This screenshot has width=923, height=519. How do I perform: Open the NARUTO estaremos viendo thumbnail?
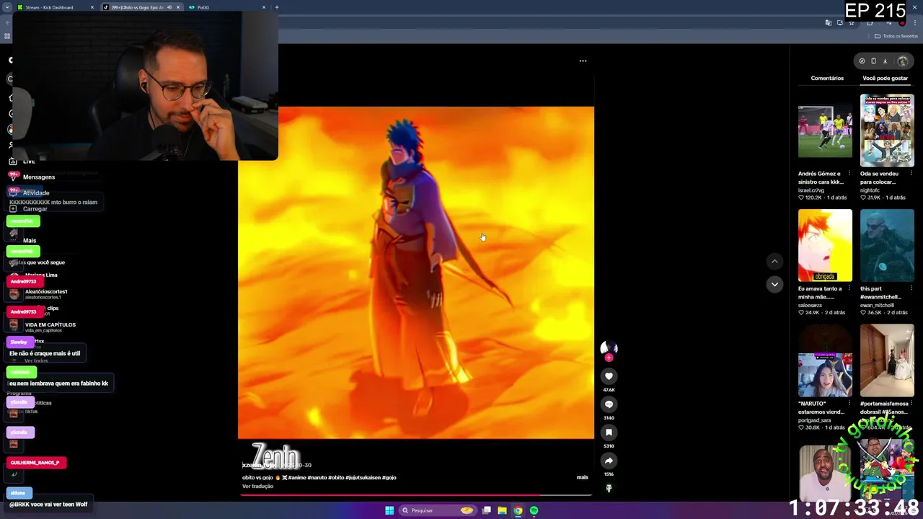point(825,360)
